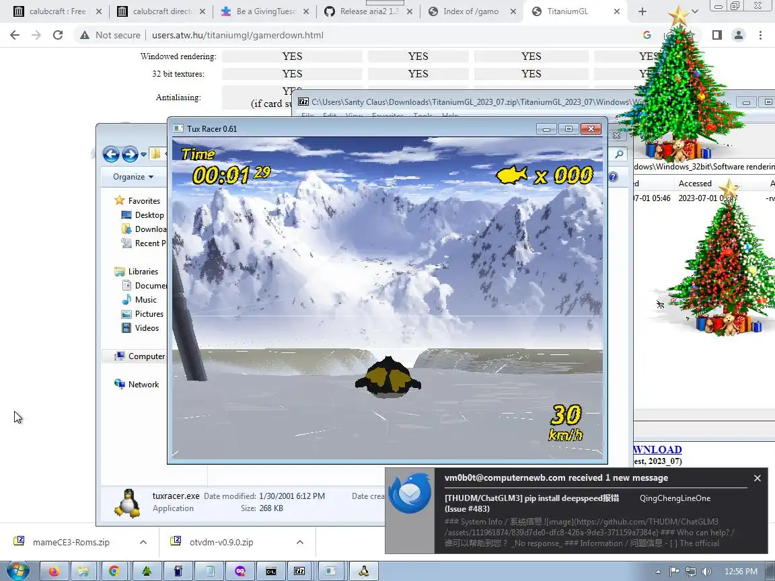Switch to Chrome in taskbar
The height and width of the screenshot is (581, 775).
[114, 572]
